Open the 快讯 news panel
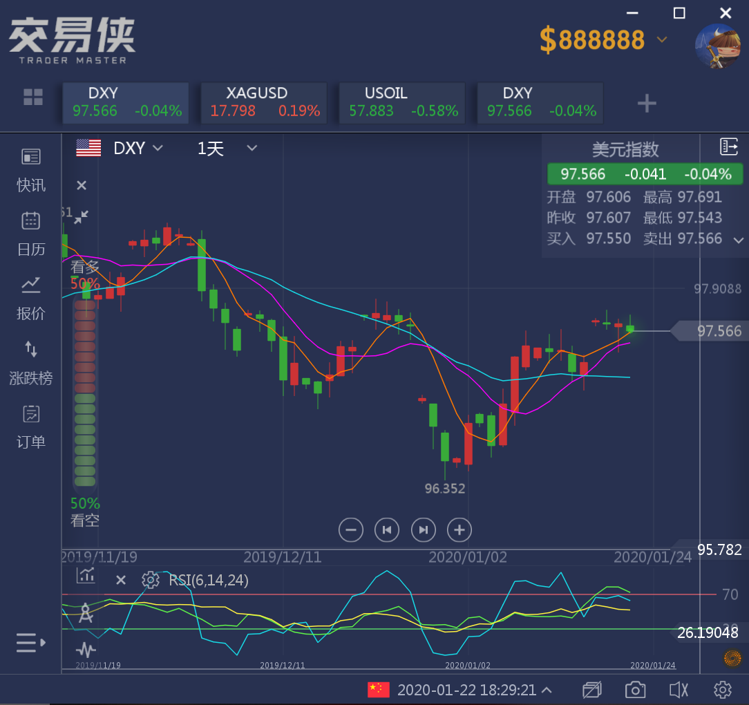The image size is (749, 705). tap(31, 170)
